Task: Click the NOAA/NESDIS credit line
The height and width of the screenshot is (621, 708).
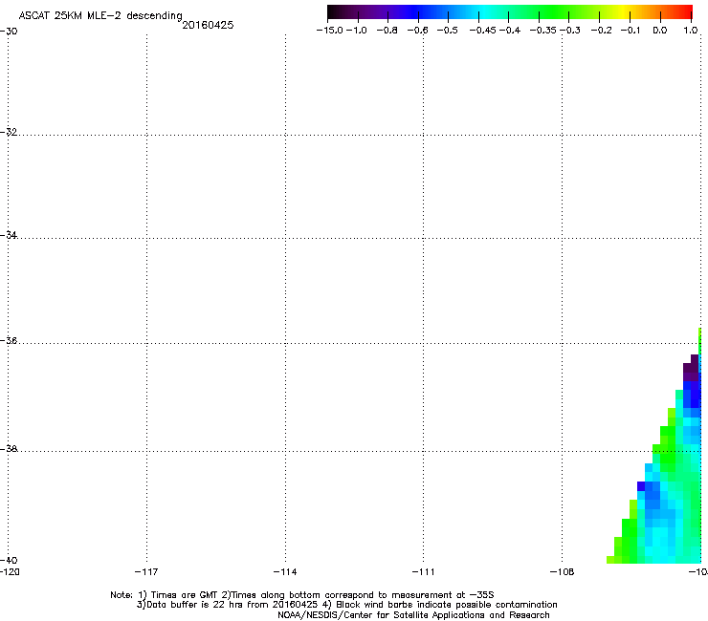Action: click(413, 615)
